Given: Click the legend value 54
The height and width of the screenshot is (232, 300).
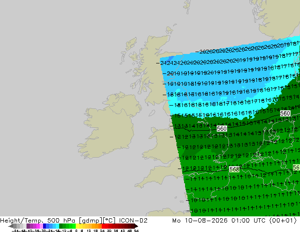Looking at the screenshot, I should tap(136, 231).
